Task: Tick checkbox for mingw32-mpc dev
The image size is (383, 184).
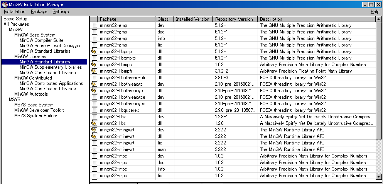Action: pyautogui.click(x=94, y=156)
